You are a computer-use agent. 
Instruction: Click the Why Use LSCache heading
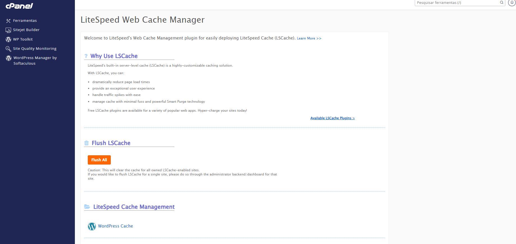(114, 56)
